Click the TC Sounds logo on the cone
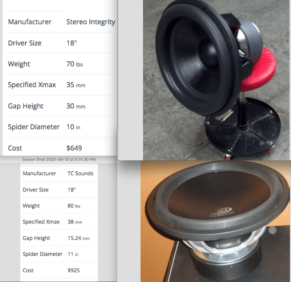The height and width of the screenshot is (282, 291). click(222, 212)
